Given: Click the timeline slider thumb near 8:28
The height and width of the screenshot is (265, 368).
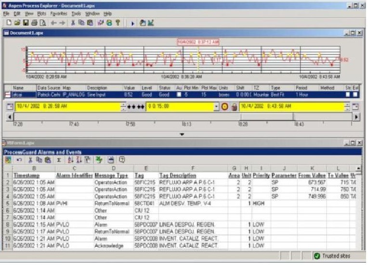Looking at the screenshot, I should click(267, 116).
